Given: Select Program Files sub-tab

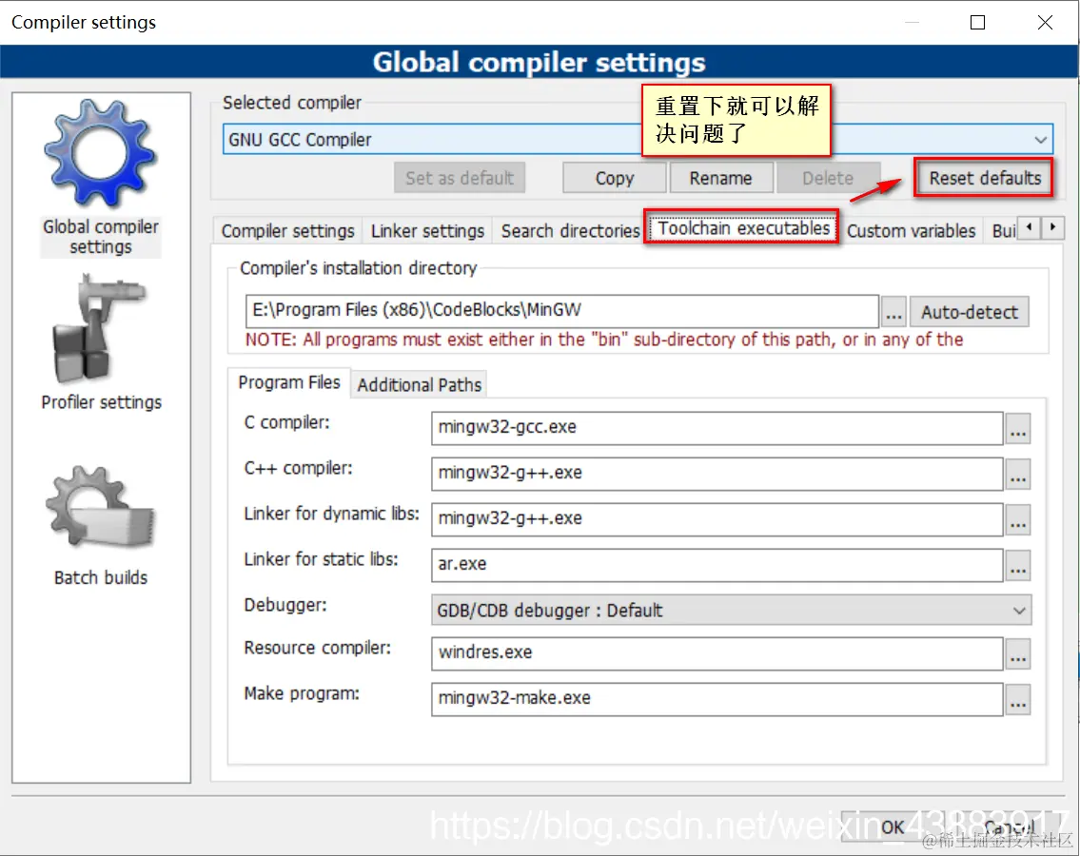Looking at the screenshot, I should [289, 383].
